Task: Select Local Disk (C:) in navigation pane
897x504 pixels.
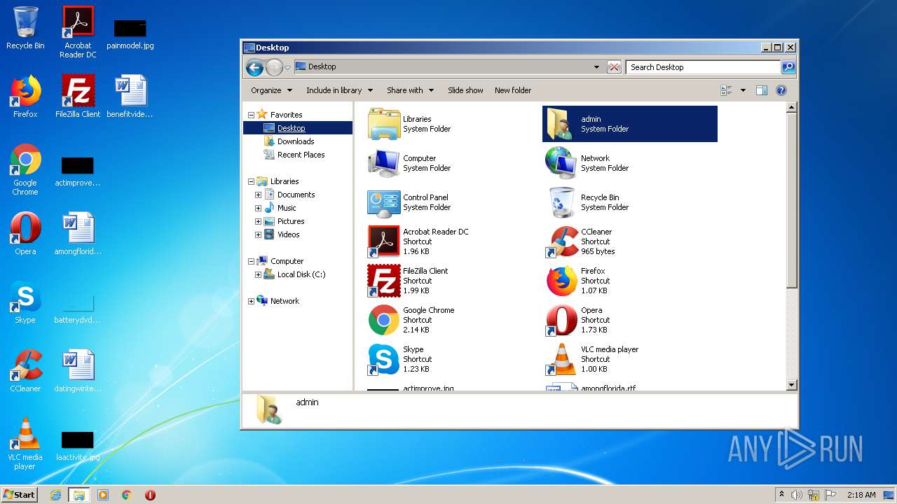Action: [301, 274]
